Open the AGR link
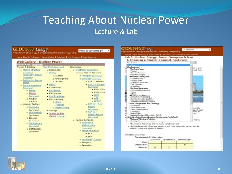The image size is (232, 174). [x=96, y=98]
